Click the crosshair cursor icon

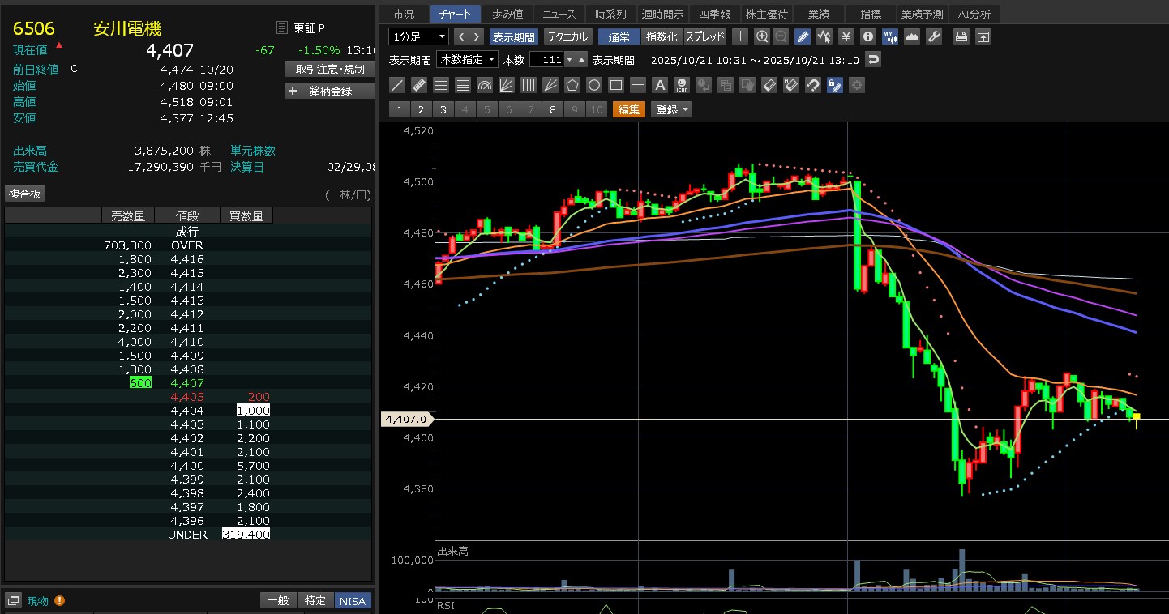[739, 36]
